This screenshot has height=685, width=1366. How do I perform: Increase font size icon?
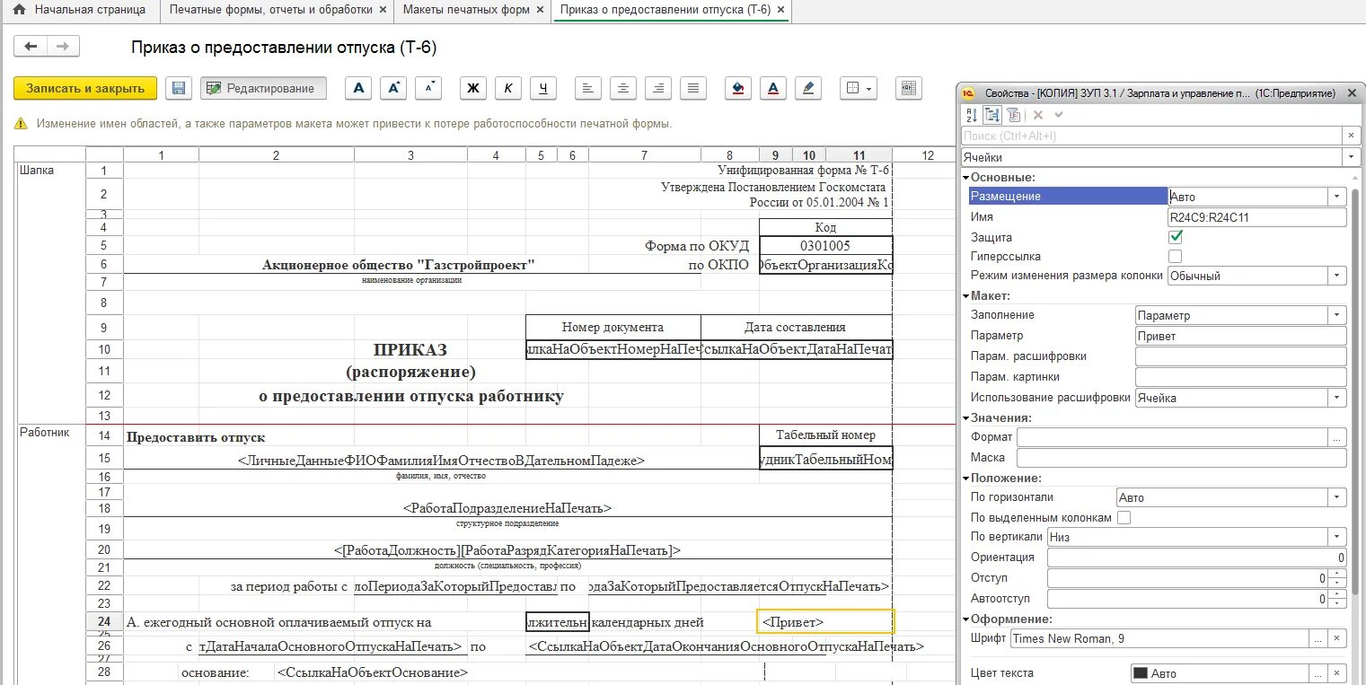[393, 88]
